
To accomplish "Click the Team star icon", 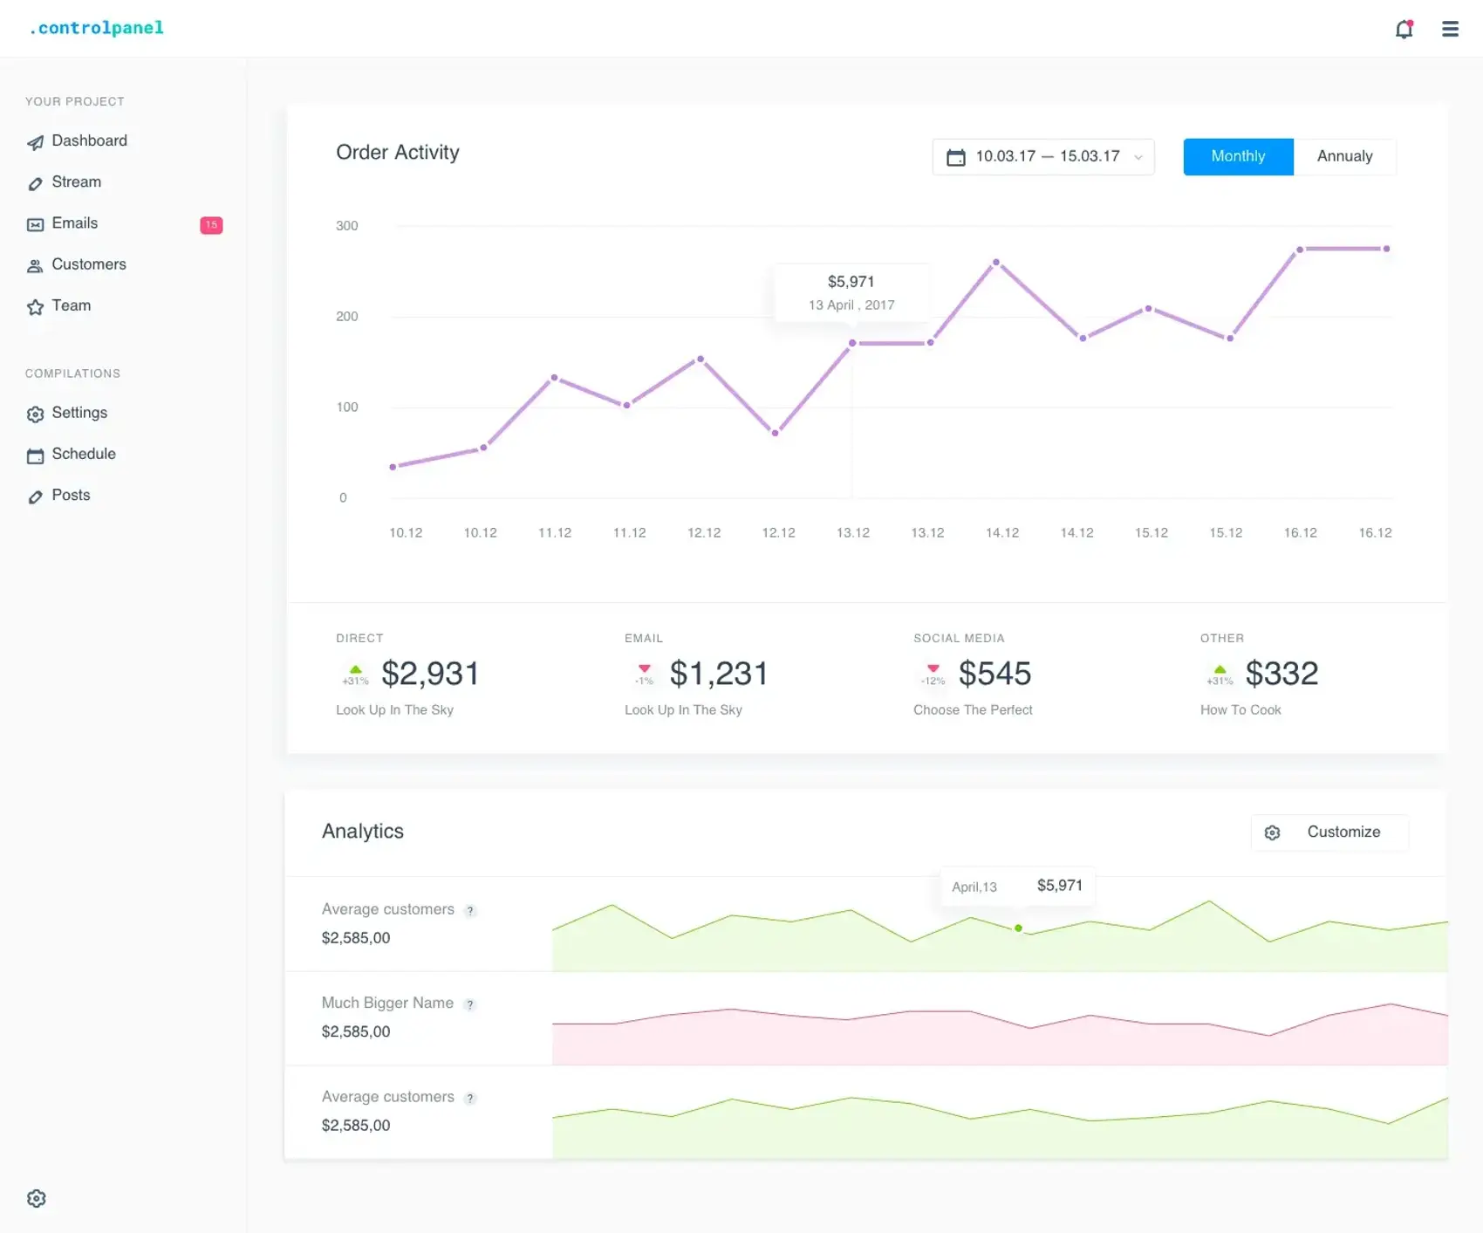I will [35, 307].
